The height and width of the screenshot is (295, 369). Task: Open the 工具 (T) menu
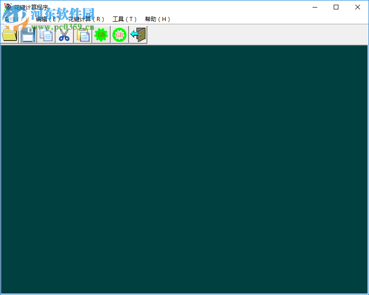[x=124, y=19]
